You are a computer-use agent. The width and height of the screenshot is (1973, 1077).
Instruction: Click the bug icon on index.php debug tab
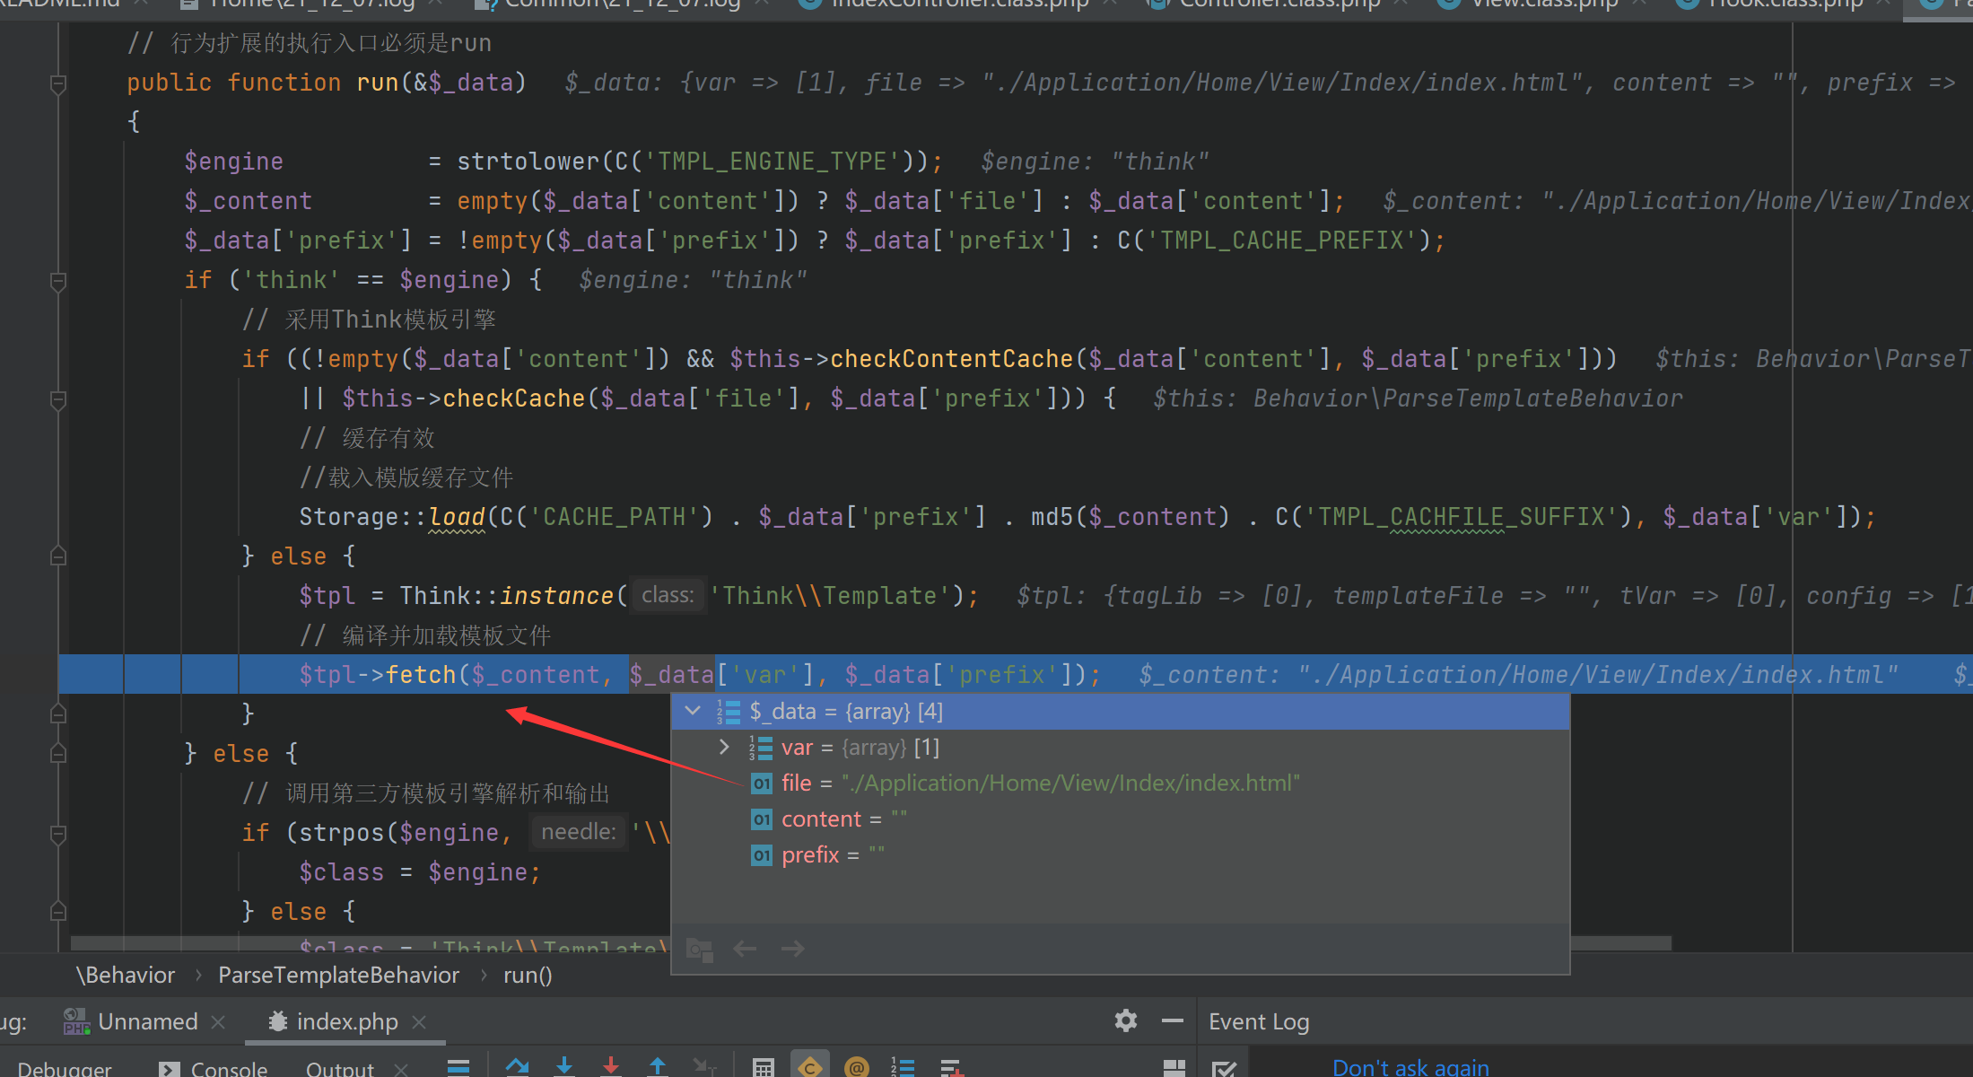coord(278,1021)
